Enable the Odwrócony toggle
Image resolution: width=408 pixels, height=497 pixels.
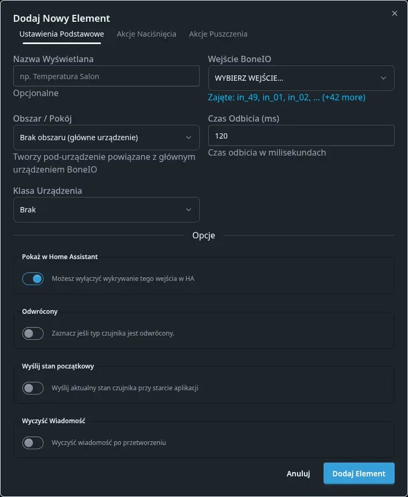pyautogui.click(x=33, y=333)
